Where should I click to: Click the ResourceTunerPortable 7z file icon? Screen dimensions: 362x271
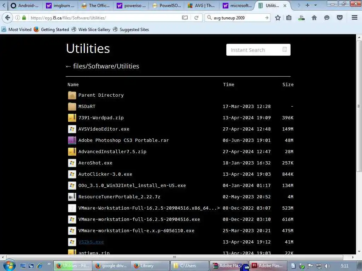click(72, 197)
